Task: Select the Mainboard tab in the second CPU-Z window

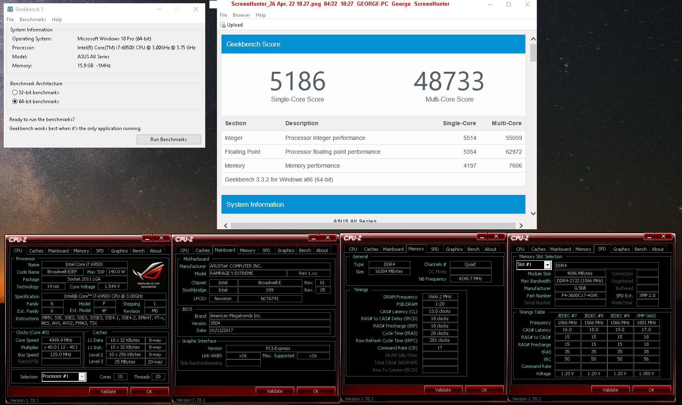Action: (225, 250)
